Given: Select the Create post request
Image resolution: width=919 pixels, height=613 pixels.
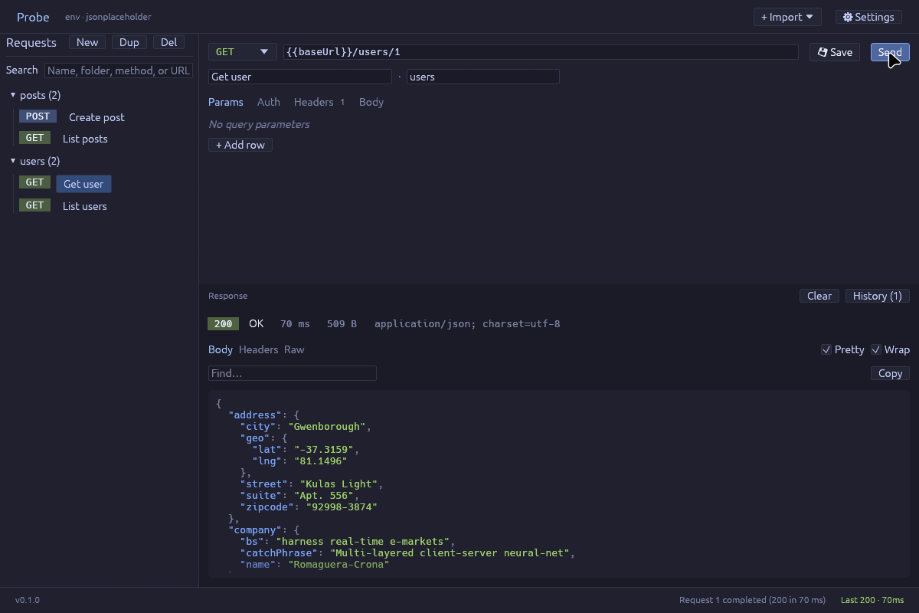Looking at the screenshot, I should [96, 117].
